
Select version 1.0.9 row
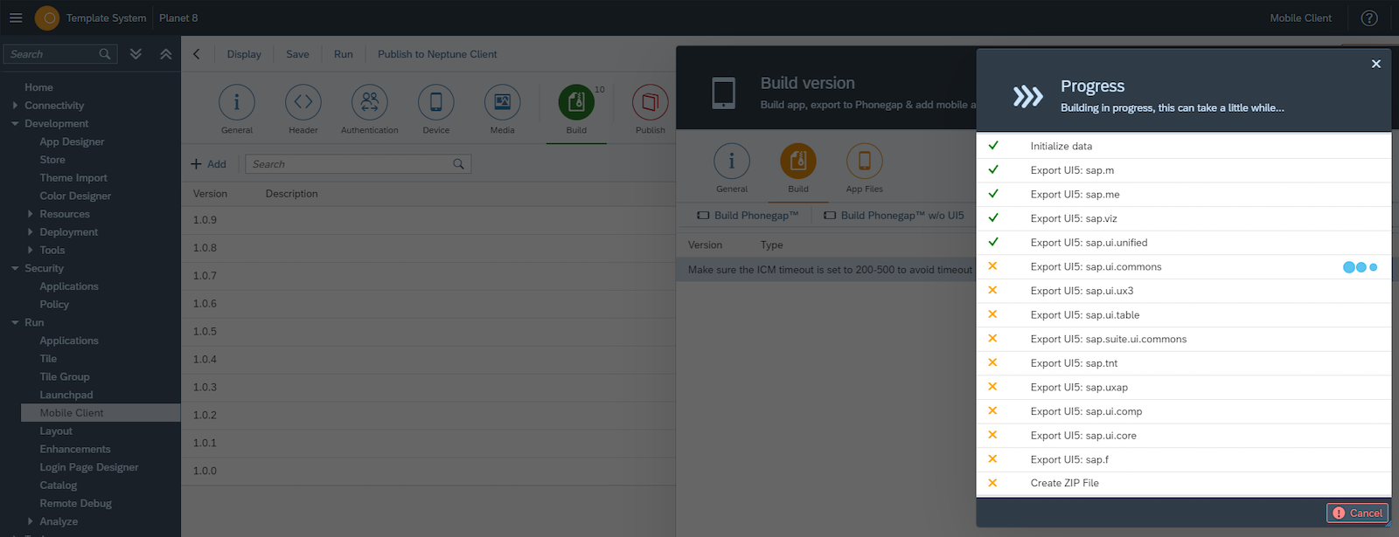coord(428,220)
